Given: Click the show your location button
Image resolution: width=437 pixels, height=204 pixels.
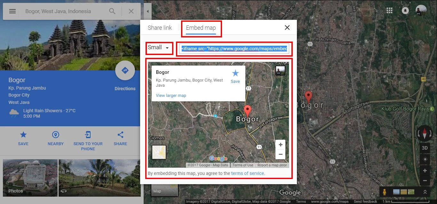Looking at the screenshot, I should (x=425, y=159).
